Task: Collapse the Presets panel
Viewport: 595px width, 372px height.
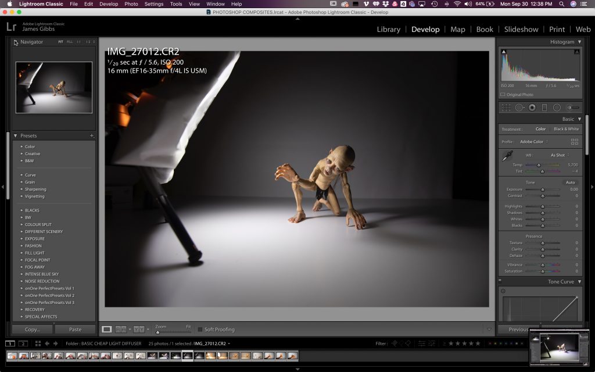Action: click(x=16, y=135)
